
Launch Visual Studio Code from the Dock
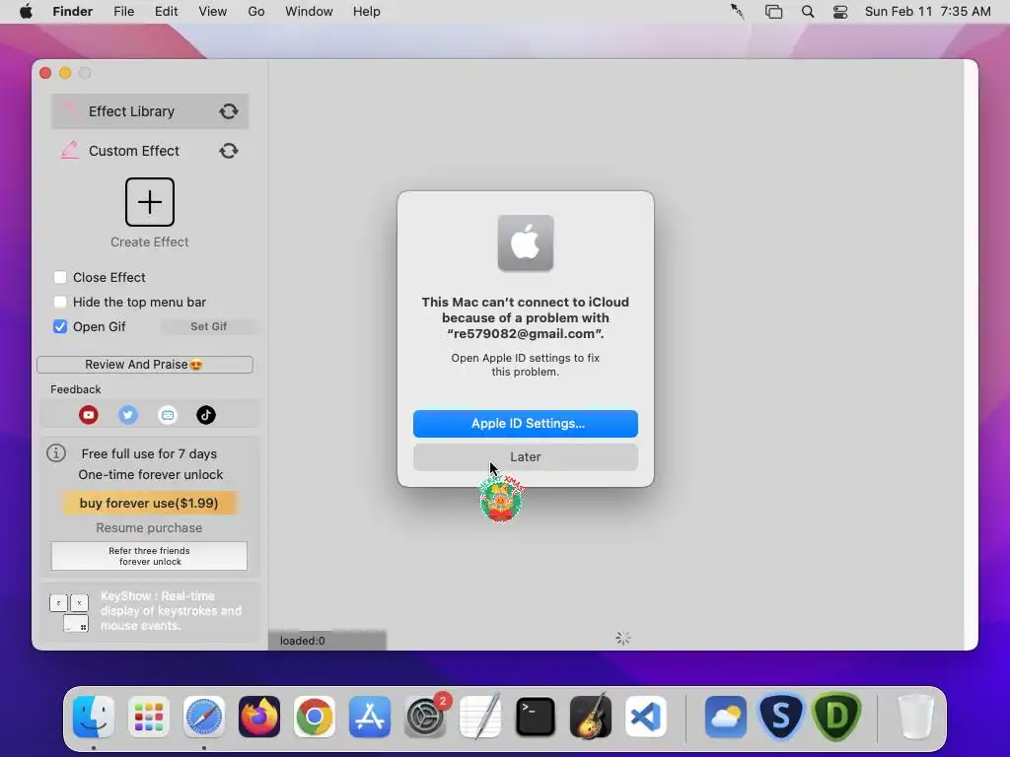646,717
